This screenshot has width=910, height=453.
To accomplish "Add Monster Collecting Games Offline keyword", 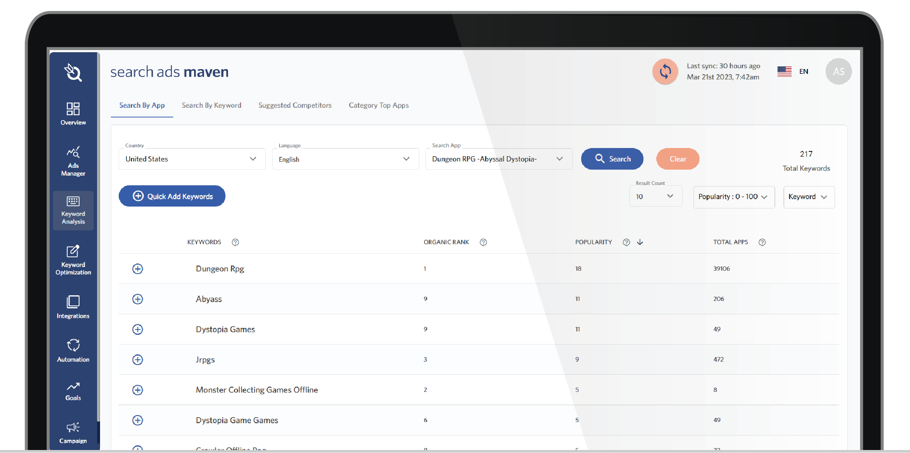I will pyautogui.click(x=138, y=390).
